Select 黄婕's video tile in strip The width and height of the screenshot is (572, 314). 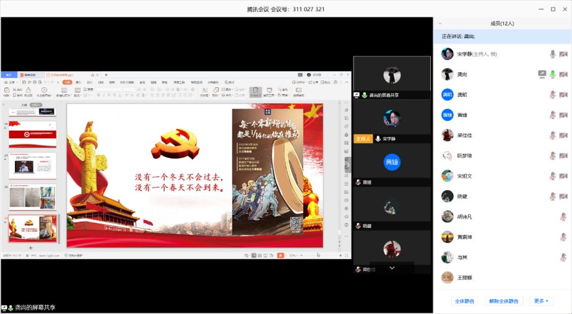(391, 163)
